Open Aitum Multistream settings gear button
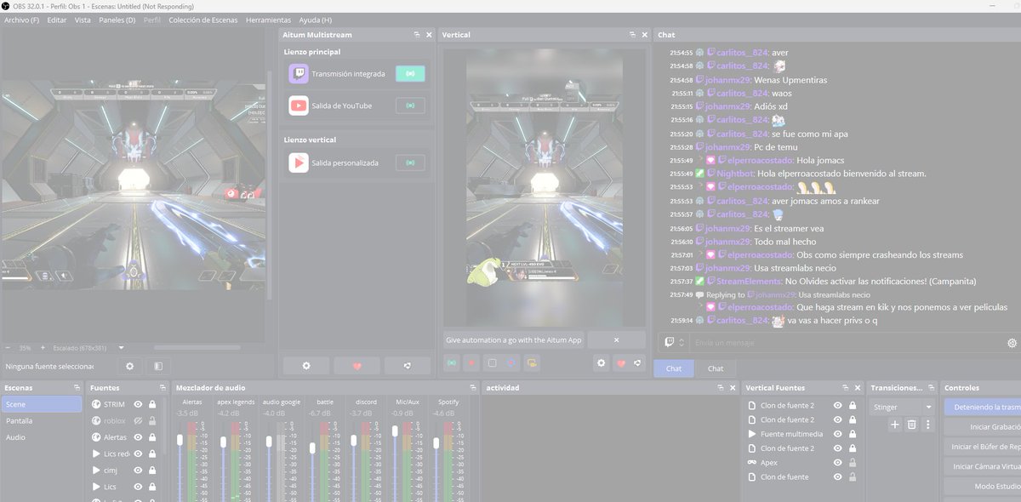The width and height of the screenshot is (1021, 502). (305, 366)
